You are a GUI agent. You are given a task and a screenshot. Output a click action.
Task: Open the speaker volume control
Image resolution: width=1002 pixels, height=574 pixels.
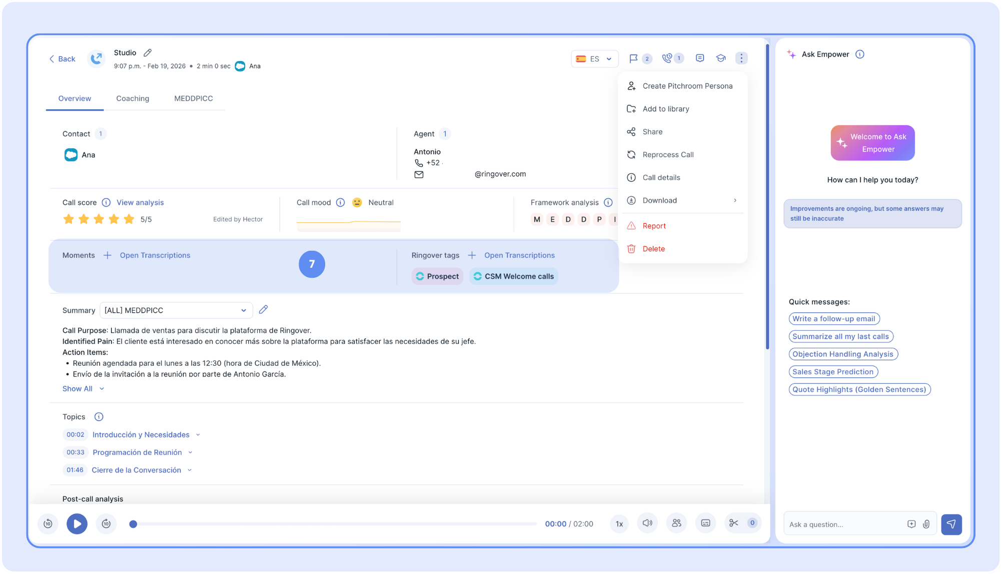647,523
